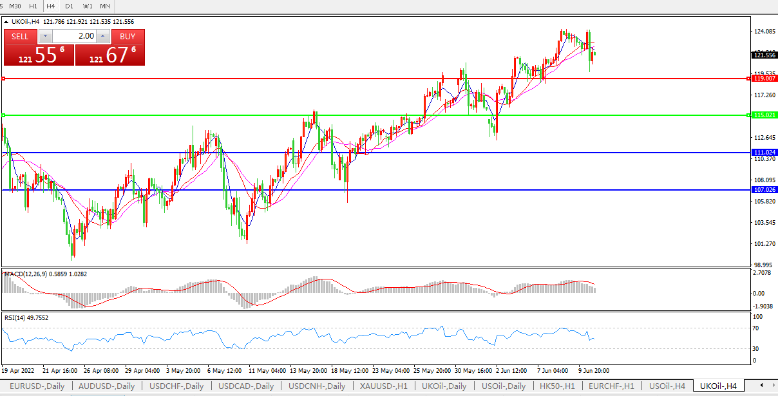The image size is (778, 396).
Task: Switch chart to D1 timeframe
Action: [69, 6]
